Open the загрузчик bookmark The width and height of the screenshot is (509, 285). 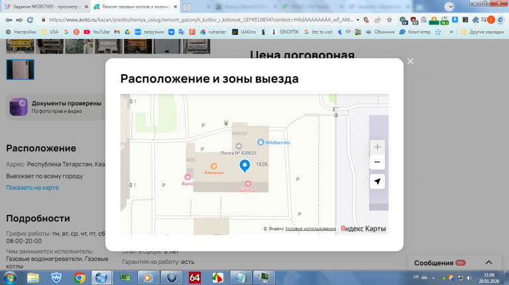click(x=149, y=32)
